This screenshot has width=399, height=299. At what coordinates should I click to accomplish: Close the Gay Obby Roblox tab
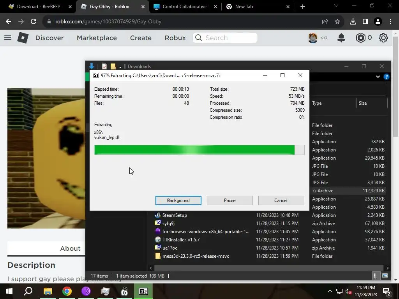(x=143, y=7)
